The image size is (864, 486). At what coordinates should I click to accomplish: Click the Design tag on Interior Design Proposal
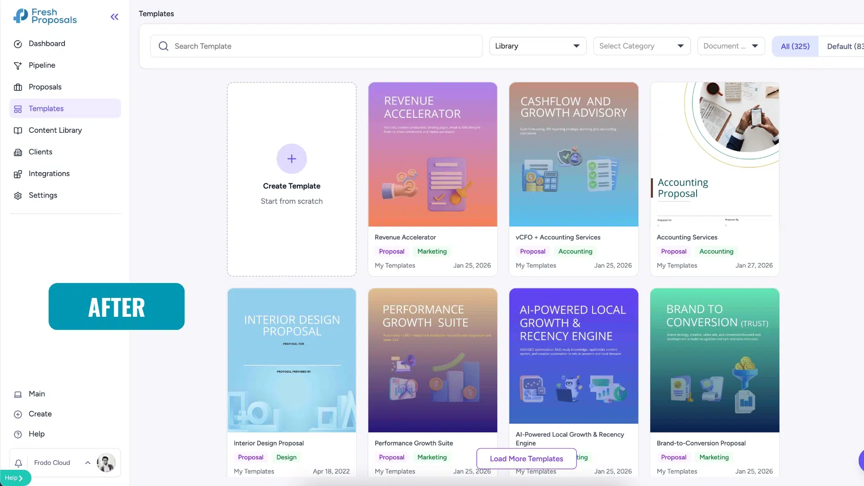point(286,457)
